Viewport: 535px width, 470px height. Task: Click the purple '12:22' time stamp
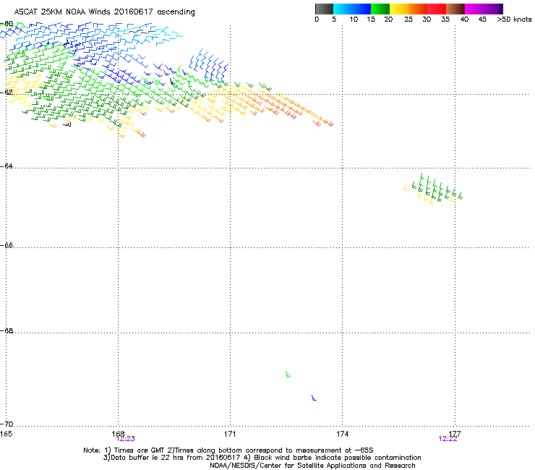[448, 439]
